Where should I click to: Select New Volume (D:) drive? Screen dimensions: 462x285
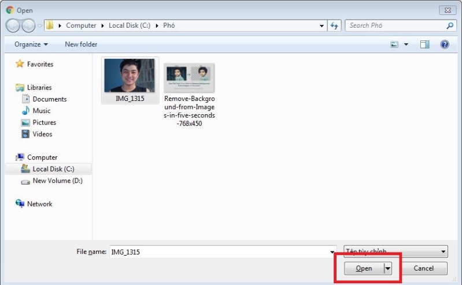point(51,181)
